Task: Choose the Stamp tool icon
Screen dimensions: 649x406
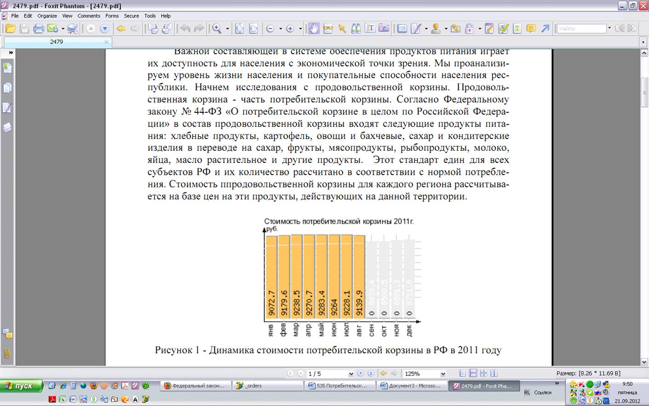Action: pos(436,29)
